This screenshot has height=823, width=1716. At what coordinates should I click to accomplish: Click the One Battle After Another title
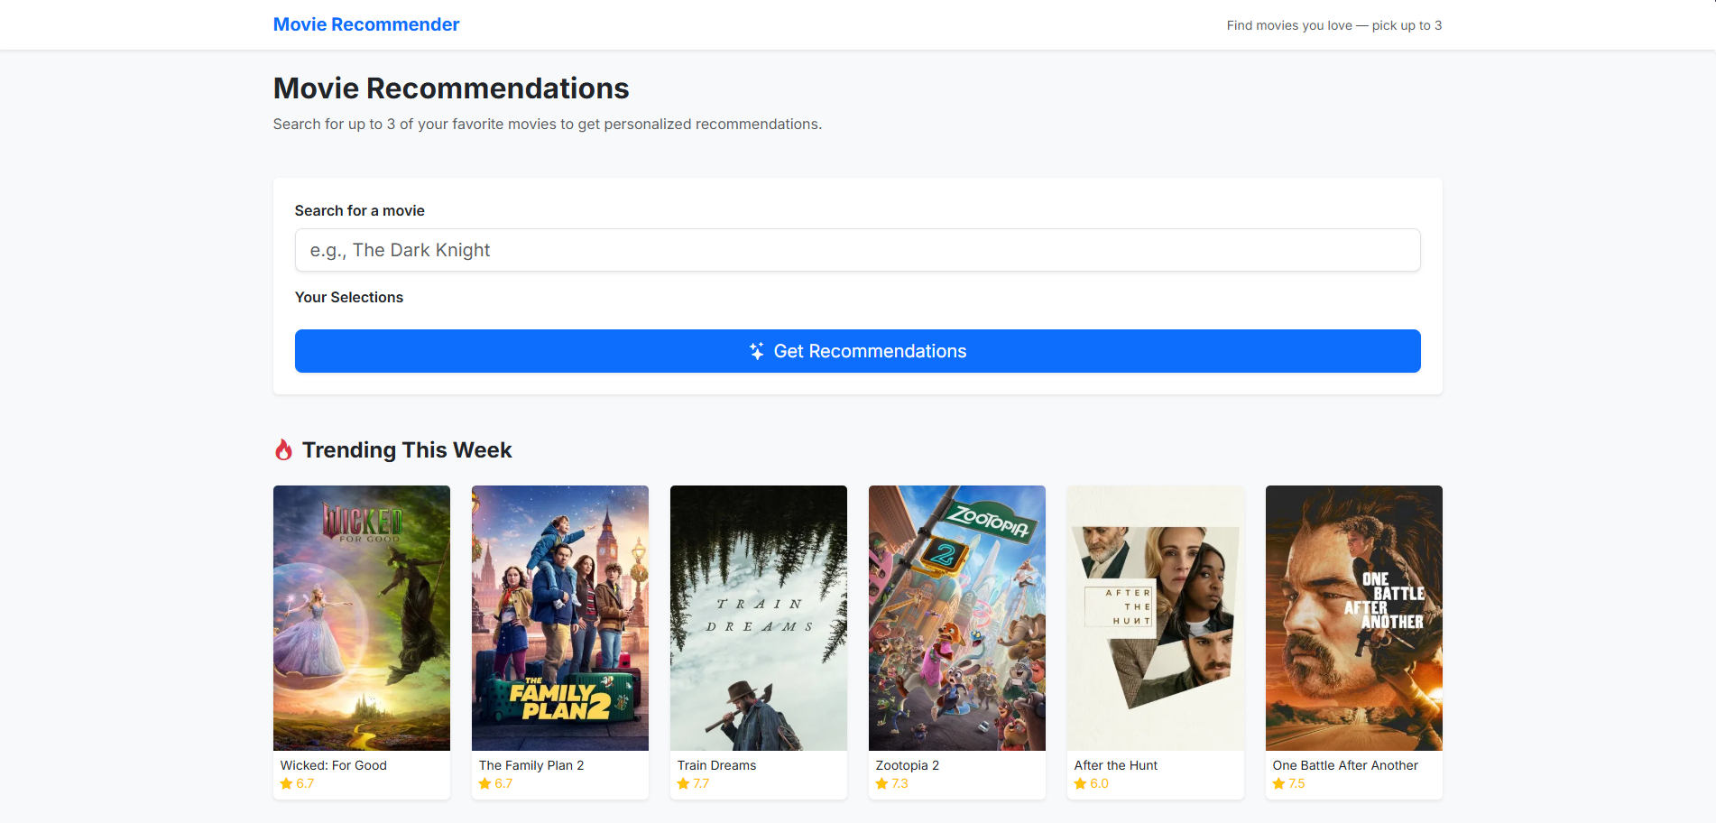(1344, 765)
